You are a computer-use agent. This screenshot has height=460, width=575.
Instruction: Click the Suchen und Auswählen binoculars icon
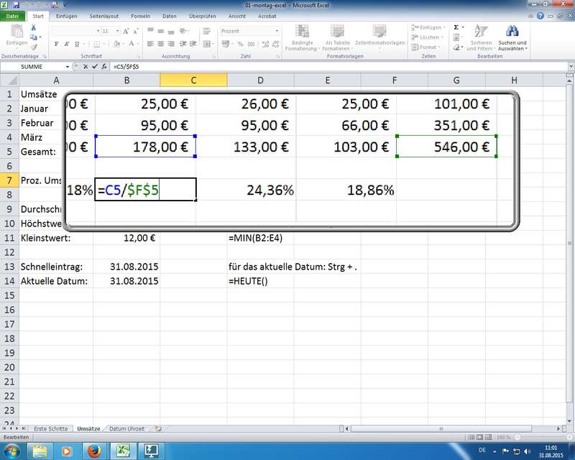(512, 31)
